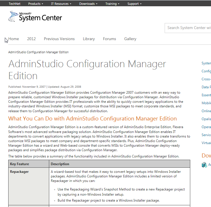Go to TechNet in the top bar
Screen dimensions: 211x207
(x=15, y=4)
